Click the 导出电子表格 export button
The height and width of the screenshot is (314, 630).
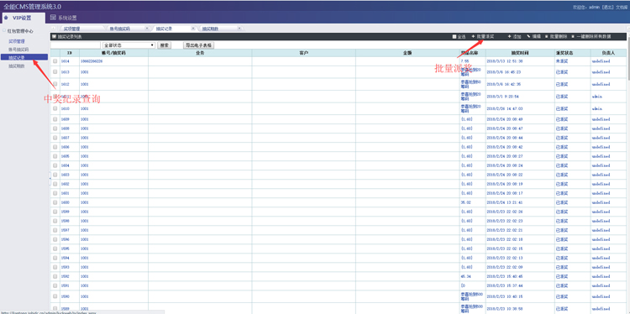click(x=198, y=45)
